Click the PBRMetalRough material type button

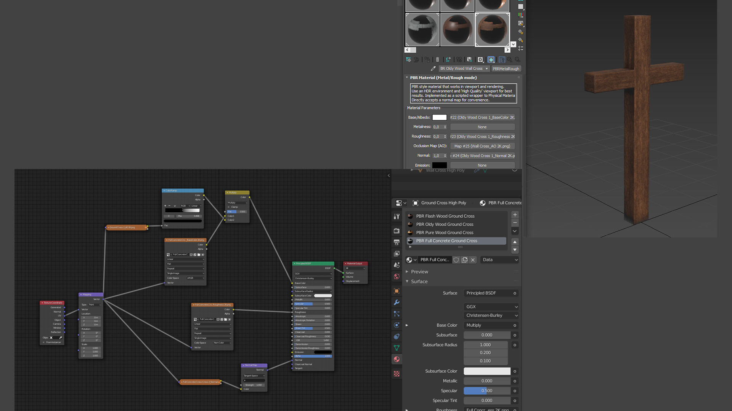point(506,69)
